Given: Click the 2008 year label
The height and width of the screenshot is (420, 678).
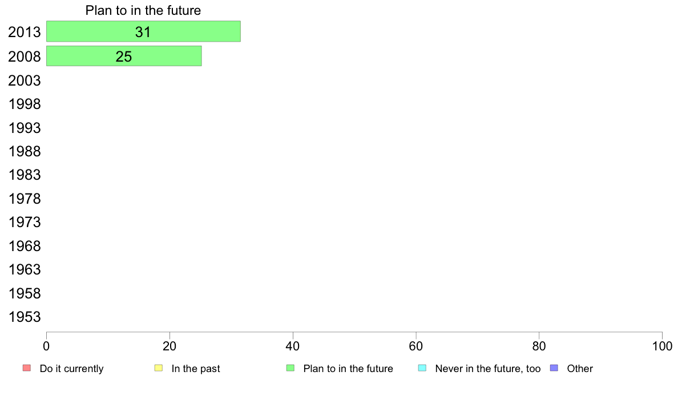Looking at the screenshot, I should pyautogui.click(x=24, y=56).
